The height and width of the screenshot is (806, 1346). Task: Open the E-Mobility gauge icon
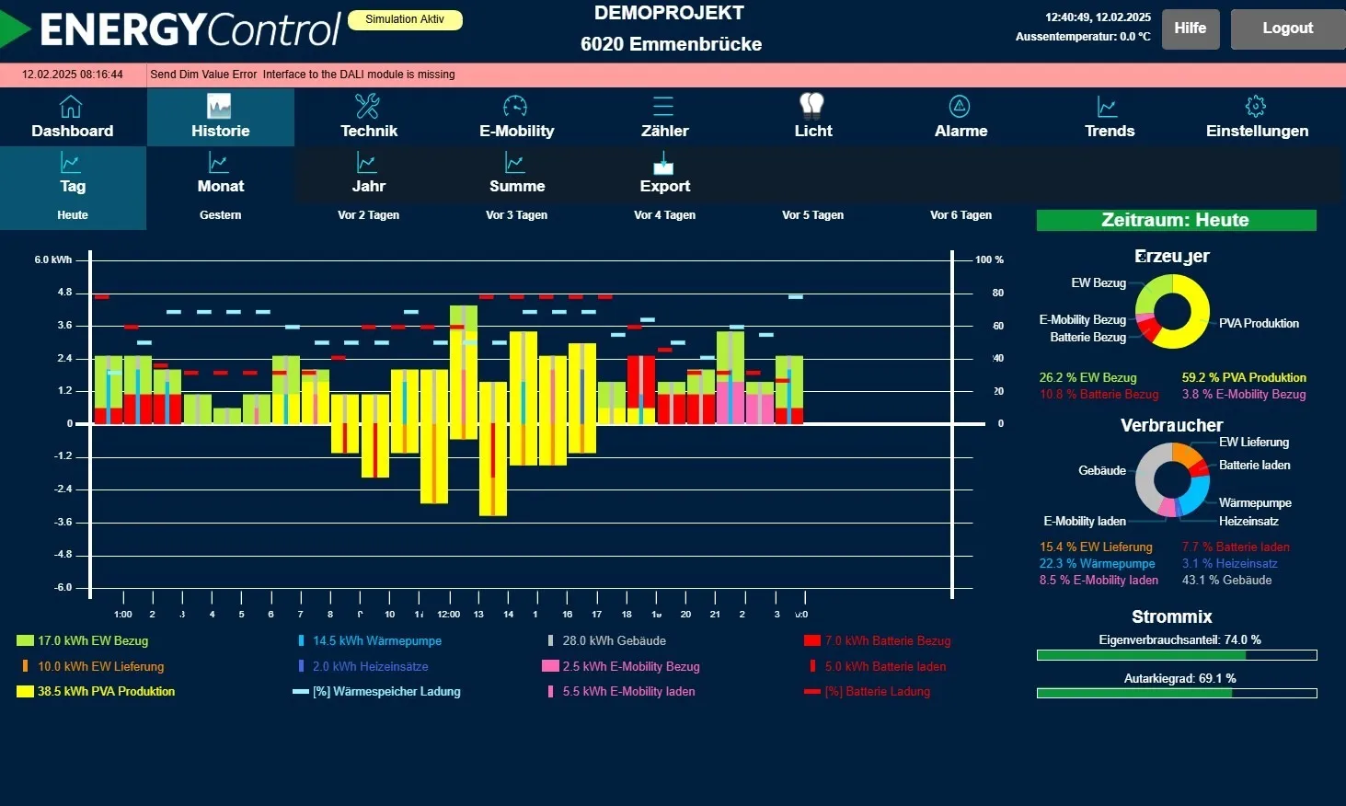(x=515, y=106)
